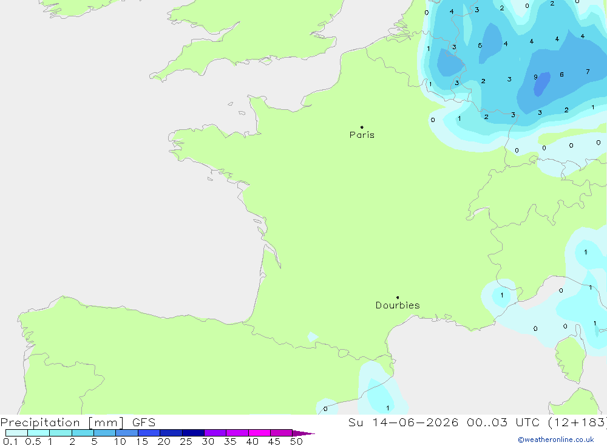607x445 pixels.
Task: Click the '00..03 UTC' time text
Action: [503, 422]
